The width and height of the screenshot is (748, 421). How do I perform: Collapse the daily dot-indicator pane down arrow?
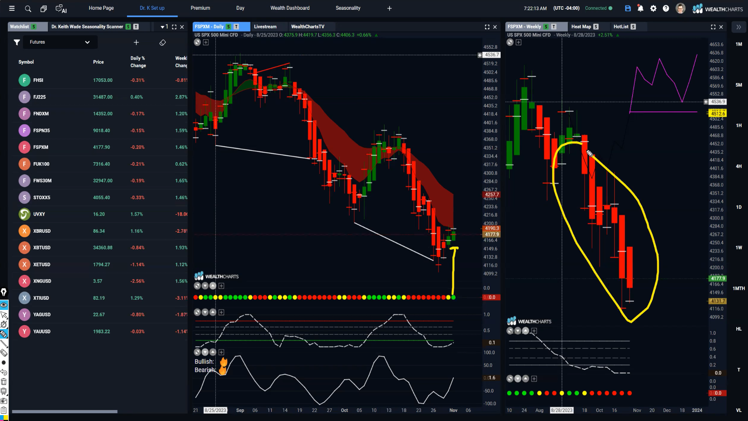[x=205, y=286]
